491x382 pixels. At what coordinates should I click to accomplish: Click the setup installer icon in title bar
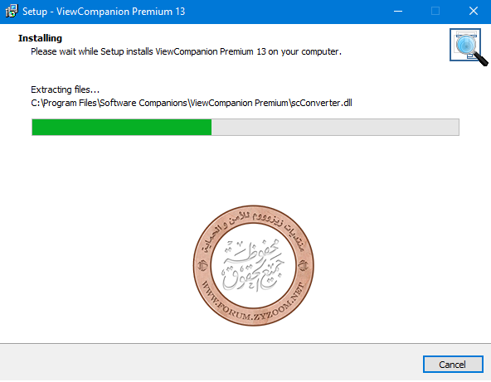click(x=12, y=12)
